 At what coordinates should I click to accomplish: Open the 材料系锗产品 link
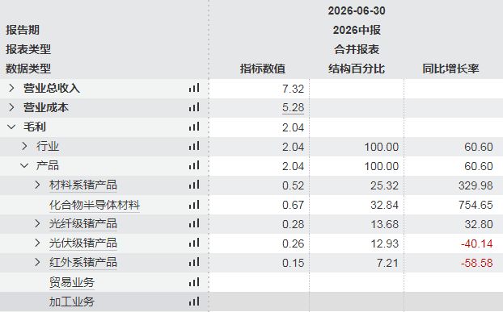click(83, 185)
